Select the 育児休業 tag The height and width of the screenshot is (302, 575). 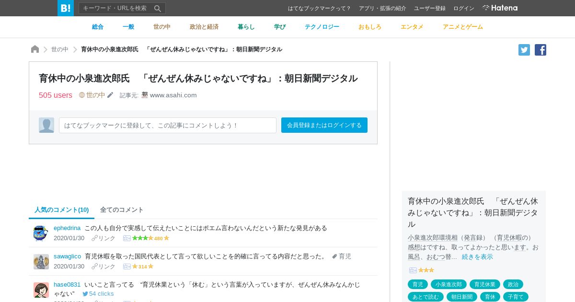[x=485, y=284]
